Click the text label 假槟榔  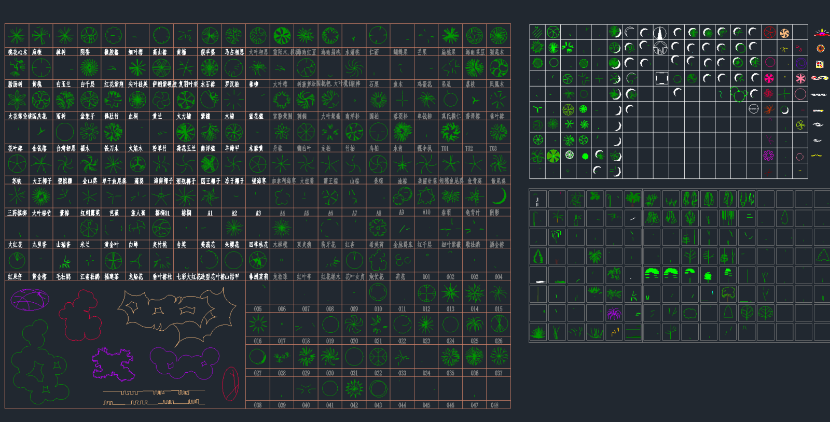65,181
